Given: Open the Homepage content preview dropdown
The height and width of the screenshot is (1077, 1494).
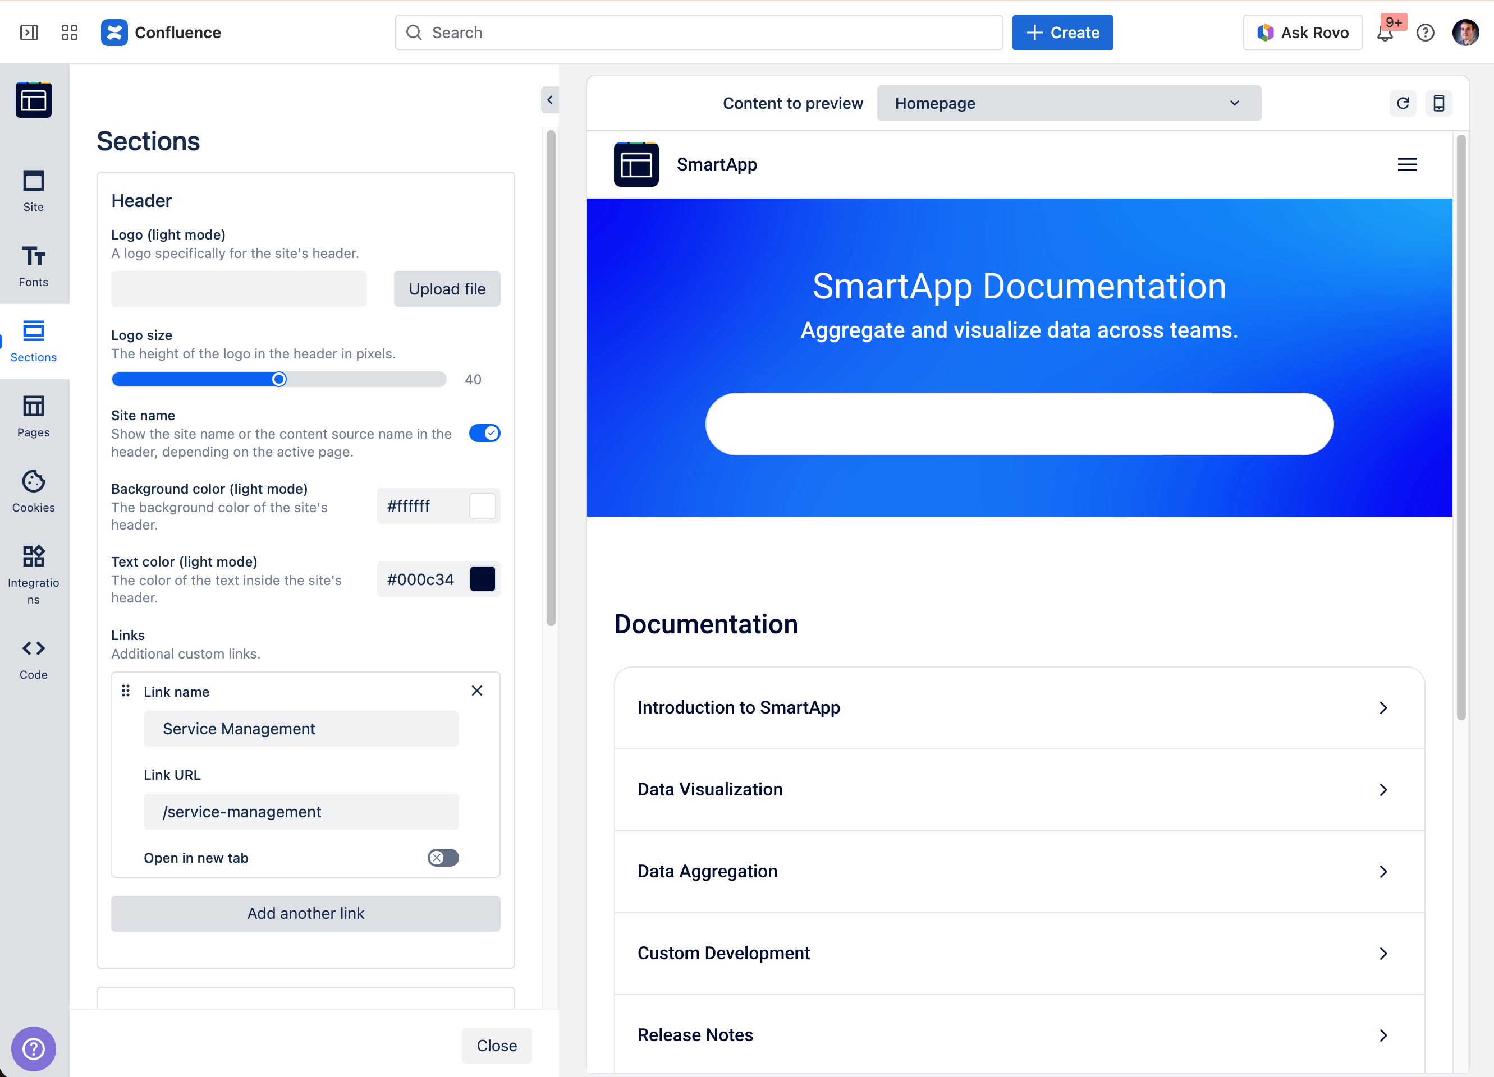Looking at the screenshot, I should coord(1069,103).
